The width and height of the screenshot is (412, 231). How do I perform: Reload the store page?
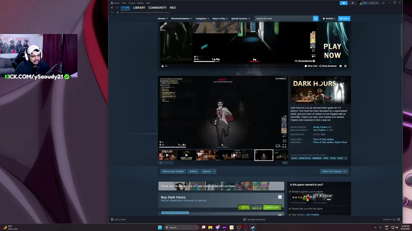click(x=112, y=12)
